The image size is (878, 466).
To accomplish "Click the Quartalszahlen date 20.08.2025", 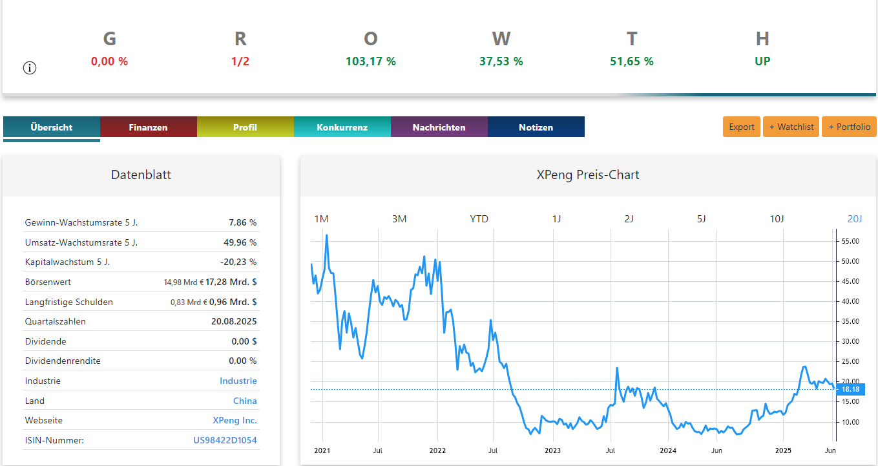I will coord(234,321).
